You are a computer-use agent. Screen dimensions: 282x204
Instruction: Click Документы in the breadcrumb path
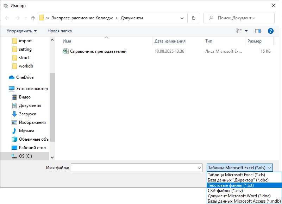point(132,18)
